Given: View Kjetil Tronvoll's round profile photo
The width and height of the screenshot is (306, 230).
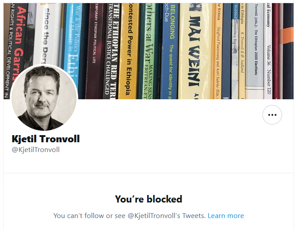Looking at the screenshot, I should coord(44,97).
